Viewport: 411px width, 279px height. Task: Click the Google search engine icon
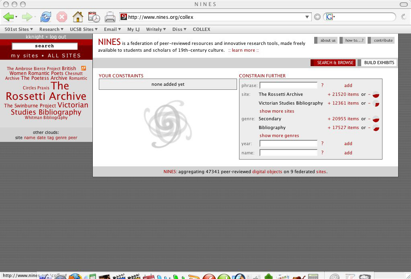(329, 17)
